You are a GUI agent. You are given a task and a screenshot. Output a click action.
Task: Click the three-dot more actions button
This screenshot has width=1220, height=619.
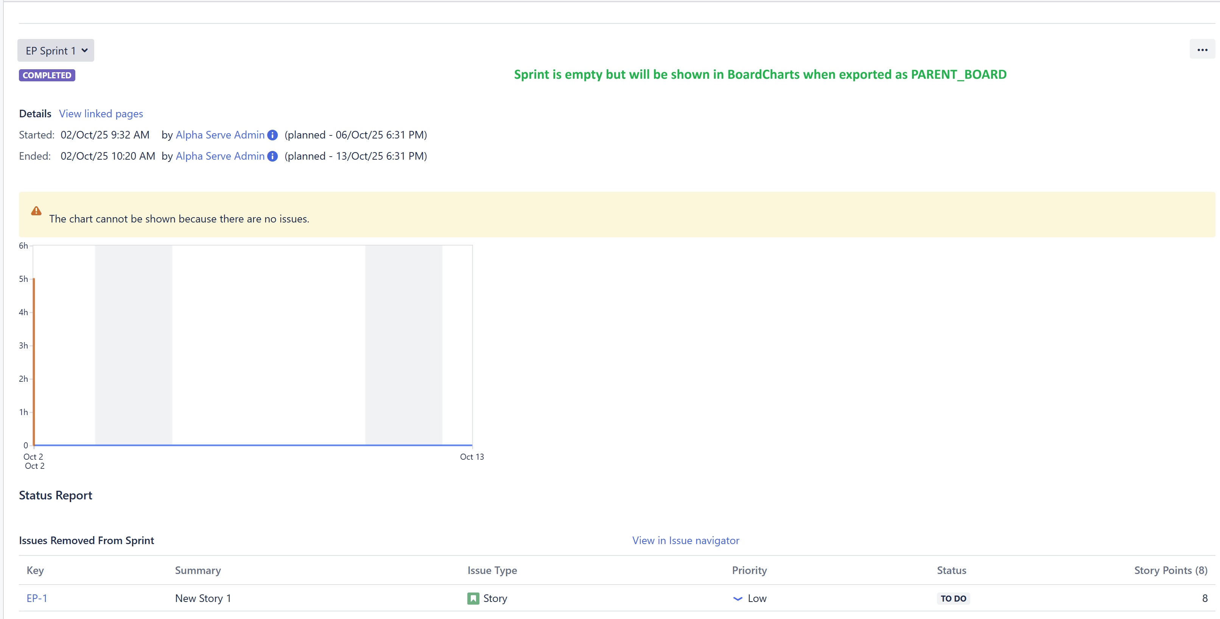[x=1202, y=50]
